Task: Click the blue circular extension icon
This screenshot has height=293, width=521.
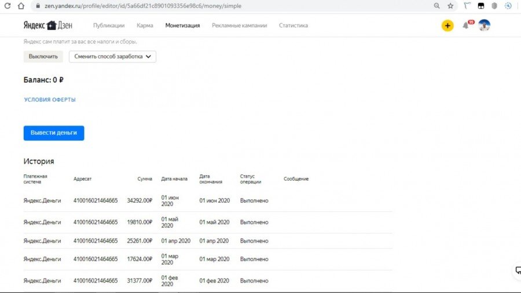Action: pyautogui.click(x=508, y=6)
